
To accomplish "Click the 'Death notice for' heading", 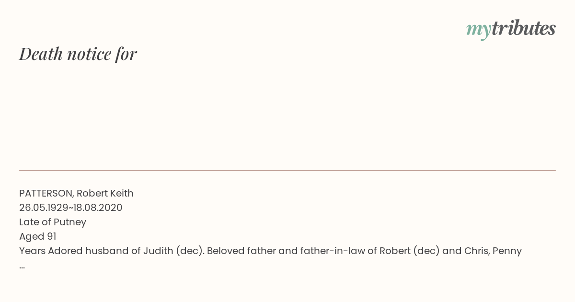I will click(78, 54).
